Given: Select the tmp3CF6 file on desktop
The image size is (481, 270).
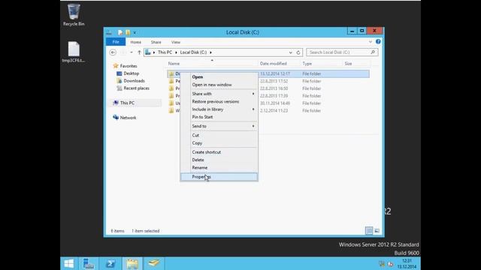Looking at the screenshot, I should 74,52.
